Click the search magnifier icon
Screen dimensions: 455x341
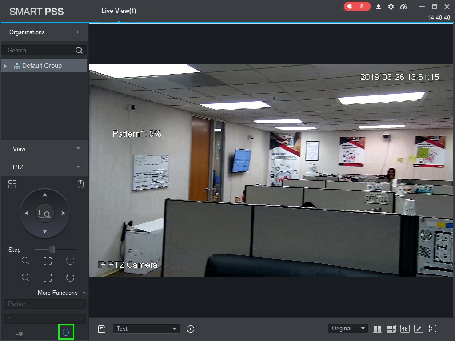(79, 50)
